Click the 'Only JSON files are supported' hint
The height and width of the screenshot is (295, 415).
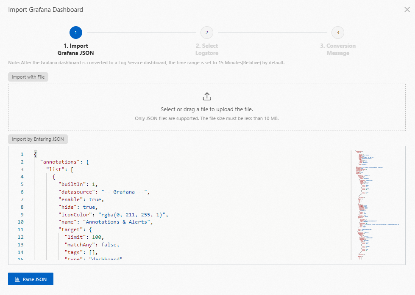coord(207,118)
